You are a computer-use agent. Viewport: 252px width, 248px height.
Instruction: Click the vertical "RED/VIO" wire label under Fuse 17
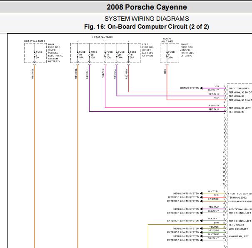coord(103,74)
